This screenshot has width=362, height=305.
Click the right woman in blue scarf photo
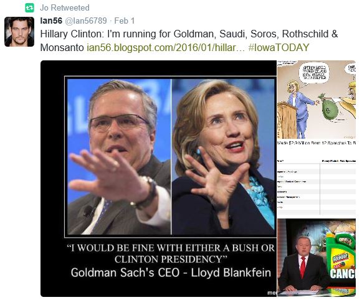tap(224, 157)
